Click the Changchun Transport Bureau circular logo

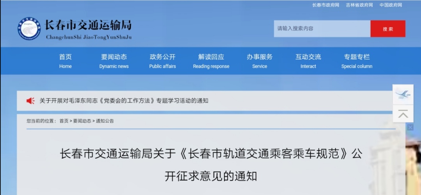point(29,29)
